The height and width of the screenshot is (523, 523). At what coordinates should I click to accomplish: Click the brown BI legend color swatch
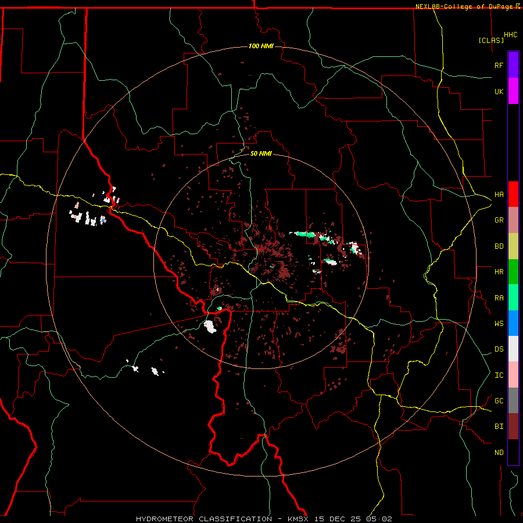(x=513, y=427)
